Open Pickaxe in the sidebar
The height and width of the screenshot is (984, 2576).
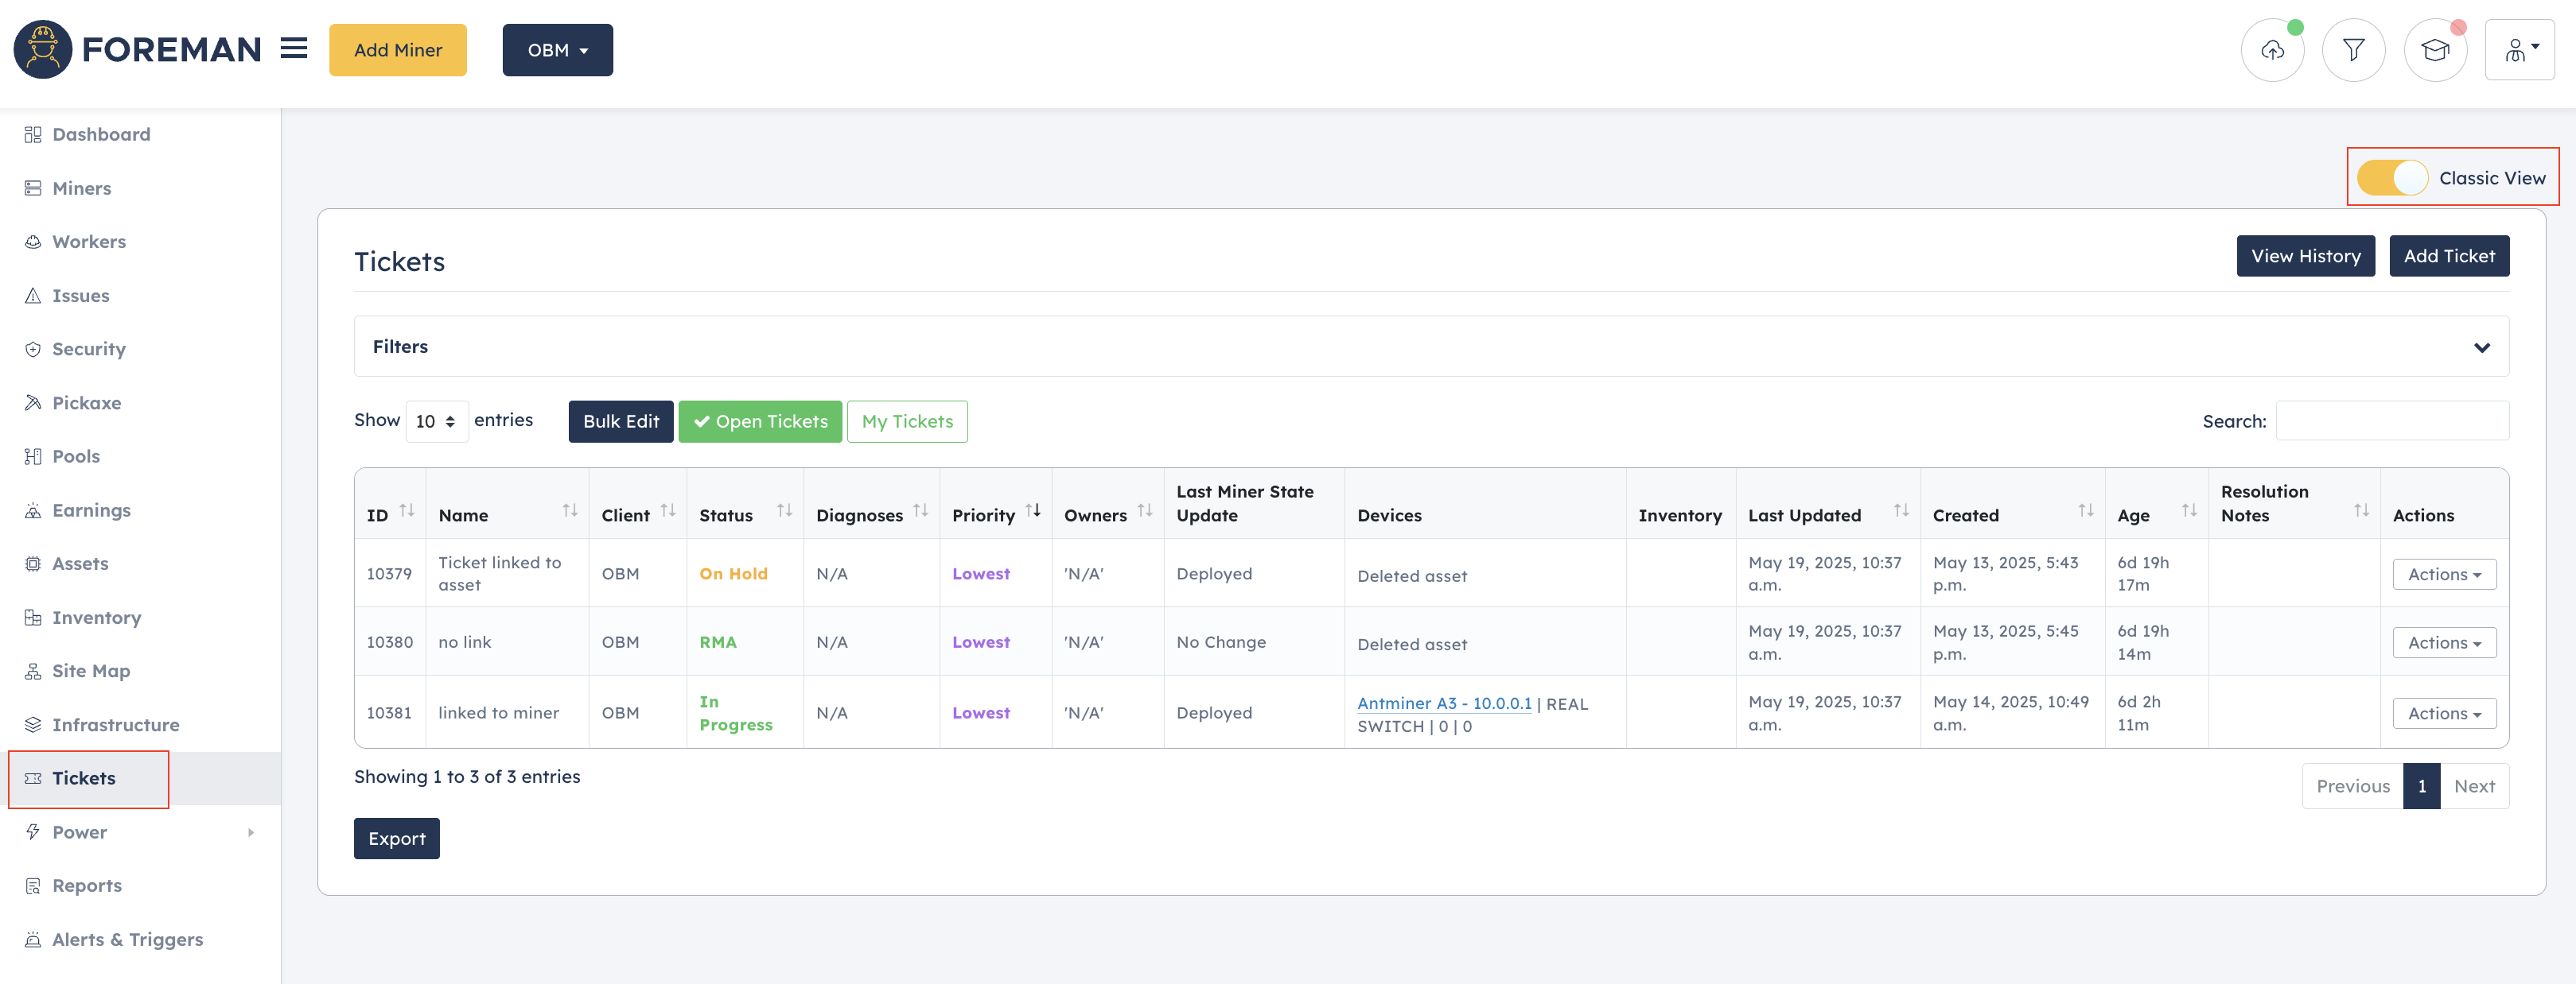87,403
